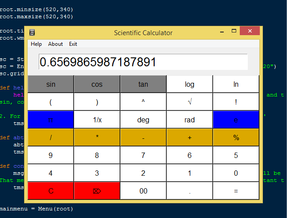Click the single 0 digit button
The height and width of the screenshot is (218, 287).
pos(236,173)
